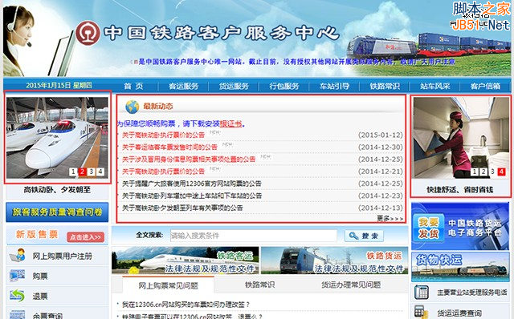Open the 首页 navigation item
Viewport: 514px width, 319px height.
pyautogui.click(x=133, y=86)
